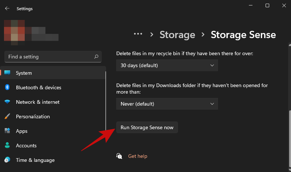
Task: Click the Bluetooth icon in sidebar
Action: (7, 87)
